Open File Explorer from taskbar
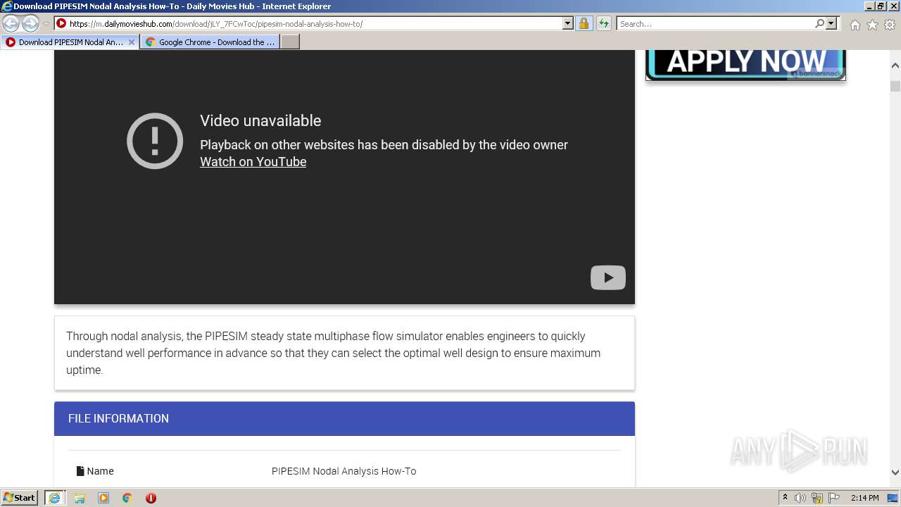Viewport: 901px width, 507px height. pos(80,498)
